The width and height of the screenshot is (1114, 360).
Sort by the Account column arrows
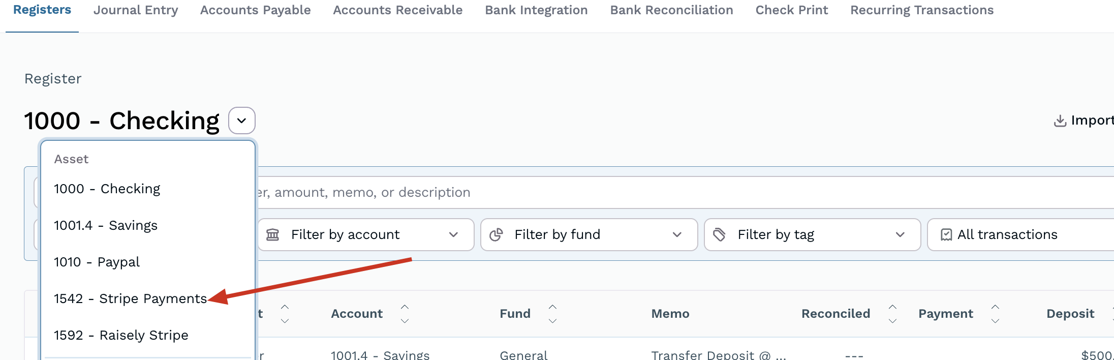coord(405,314)
